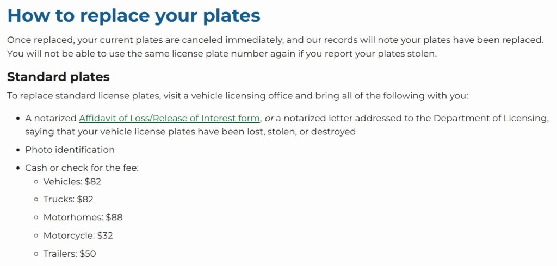Select the "Trucks: $82" fee line
Viewport: 557px width, 266px height.
click(x=69, y=199)
